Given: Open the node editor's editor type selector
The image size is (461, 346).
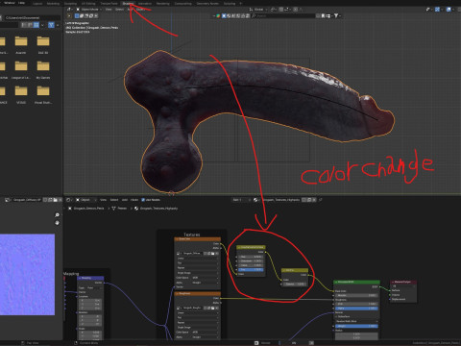Looking at the screenshot, I should pyautogui.click(x=69, y=200).
